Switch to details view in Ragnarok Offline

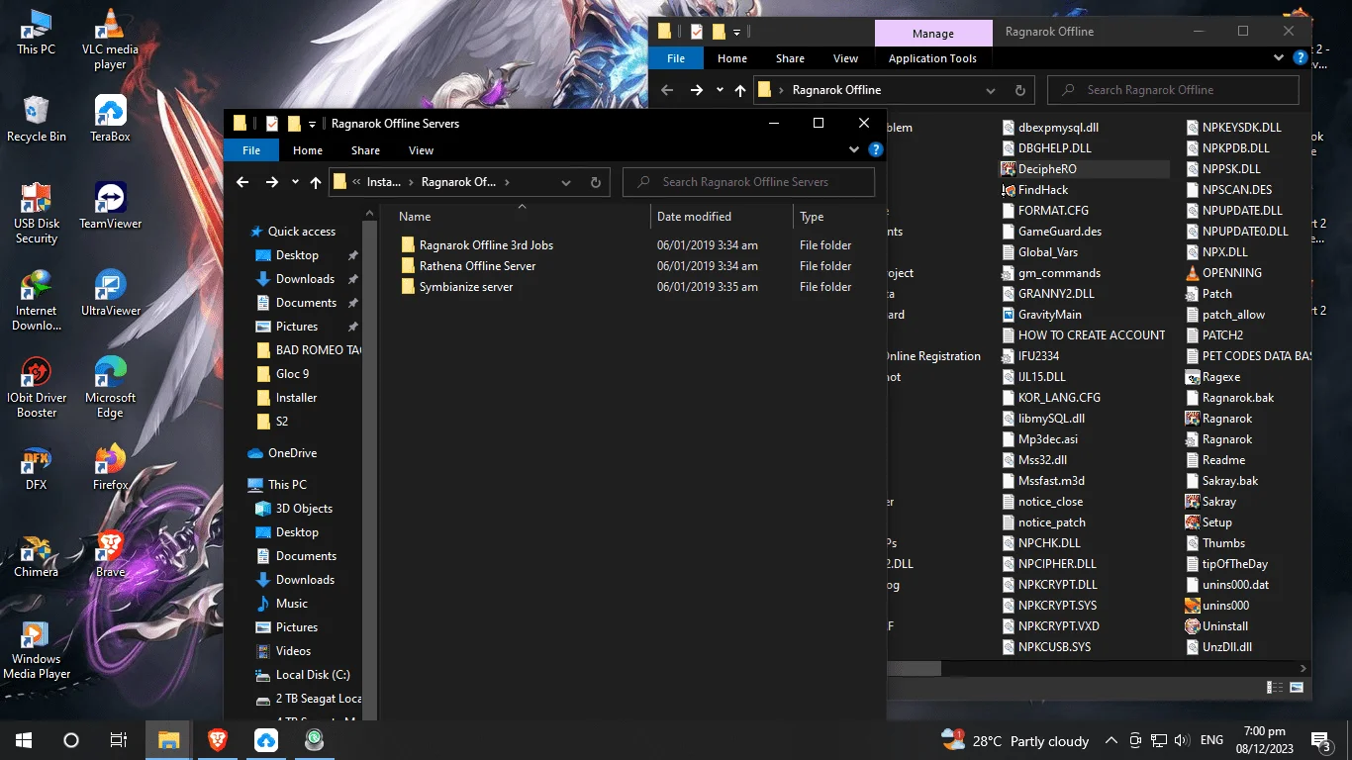click(x=1275, y=687)
